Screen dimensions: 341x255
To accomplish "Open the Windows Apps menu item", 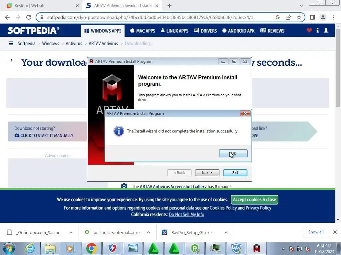I will pos(103,31).
